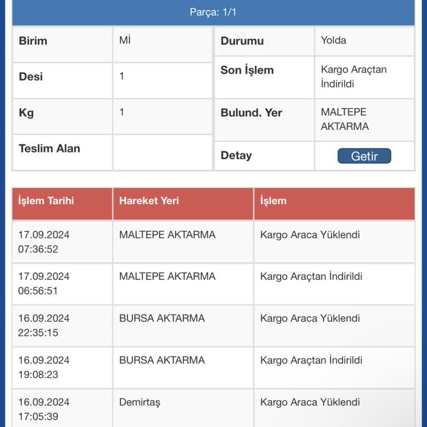Click the 16.09.2024 22:35:15 date entry
Viewport: 427px width, 427px height.
tap(44, 325)
